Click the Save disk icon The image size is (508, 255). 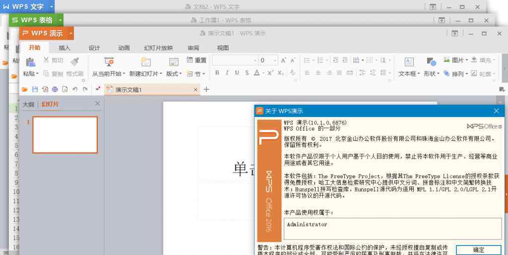pyautogui.click(x=35, y=89)
